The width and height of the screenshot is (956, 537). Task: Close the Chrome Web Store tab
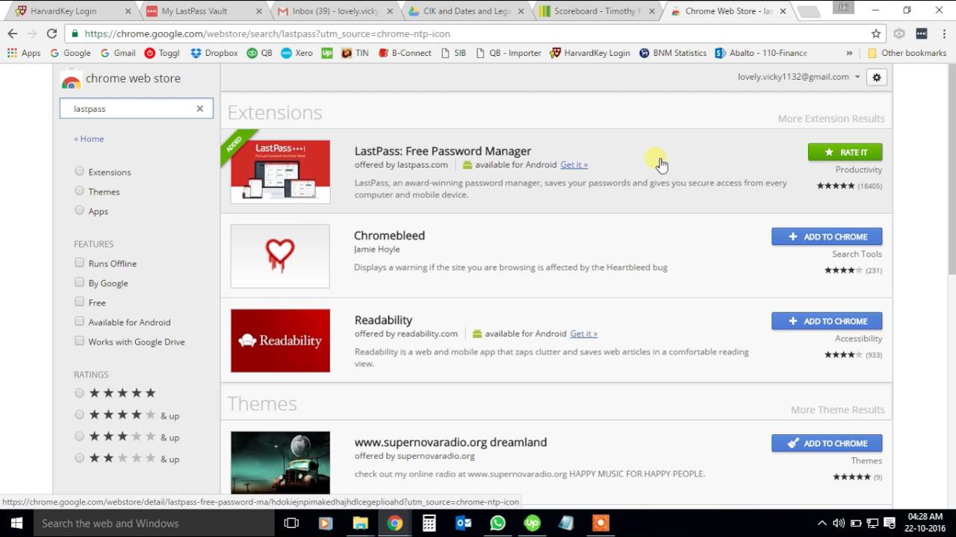click(782, 11)
